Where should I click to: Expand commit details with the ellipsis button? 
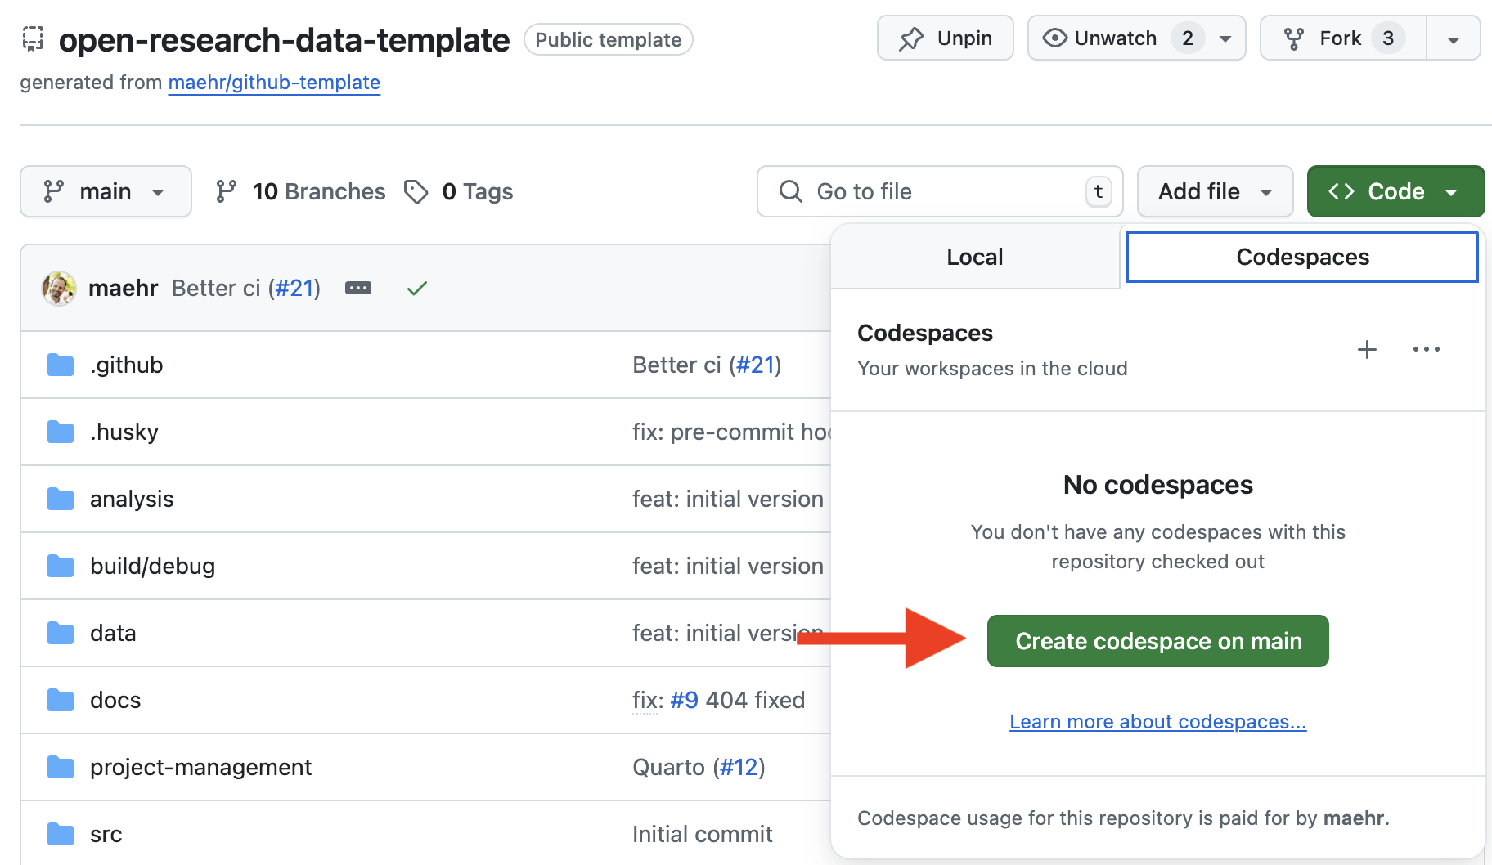pyautogui.click(x=358, y=288)
